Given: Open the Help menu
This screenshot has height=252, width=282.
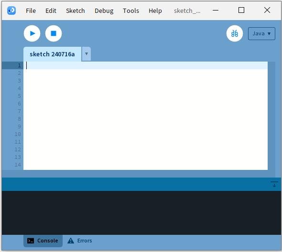Looking at the screenshot, I should pyautogui.click(x=155, y=11).
